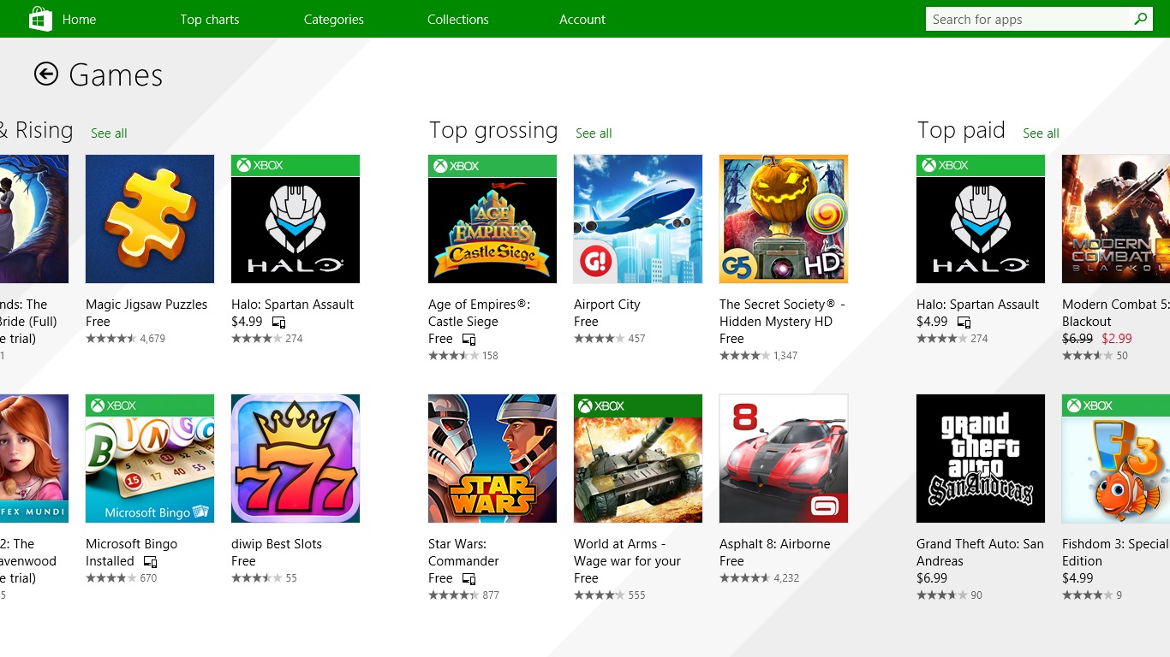The width and height of the screenshot is (1170, 657).
Task: Click the $2.99 sale price of Modern Combat
Action: pos(1117,339)
